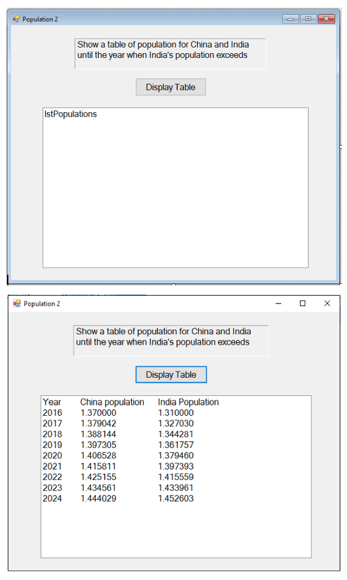Select the 2019 row in the table
347x580 pixels.
point(176,445)
